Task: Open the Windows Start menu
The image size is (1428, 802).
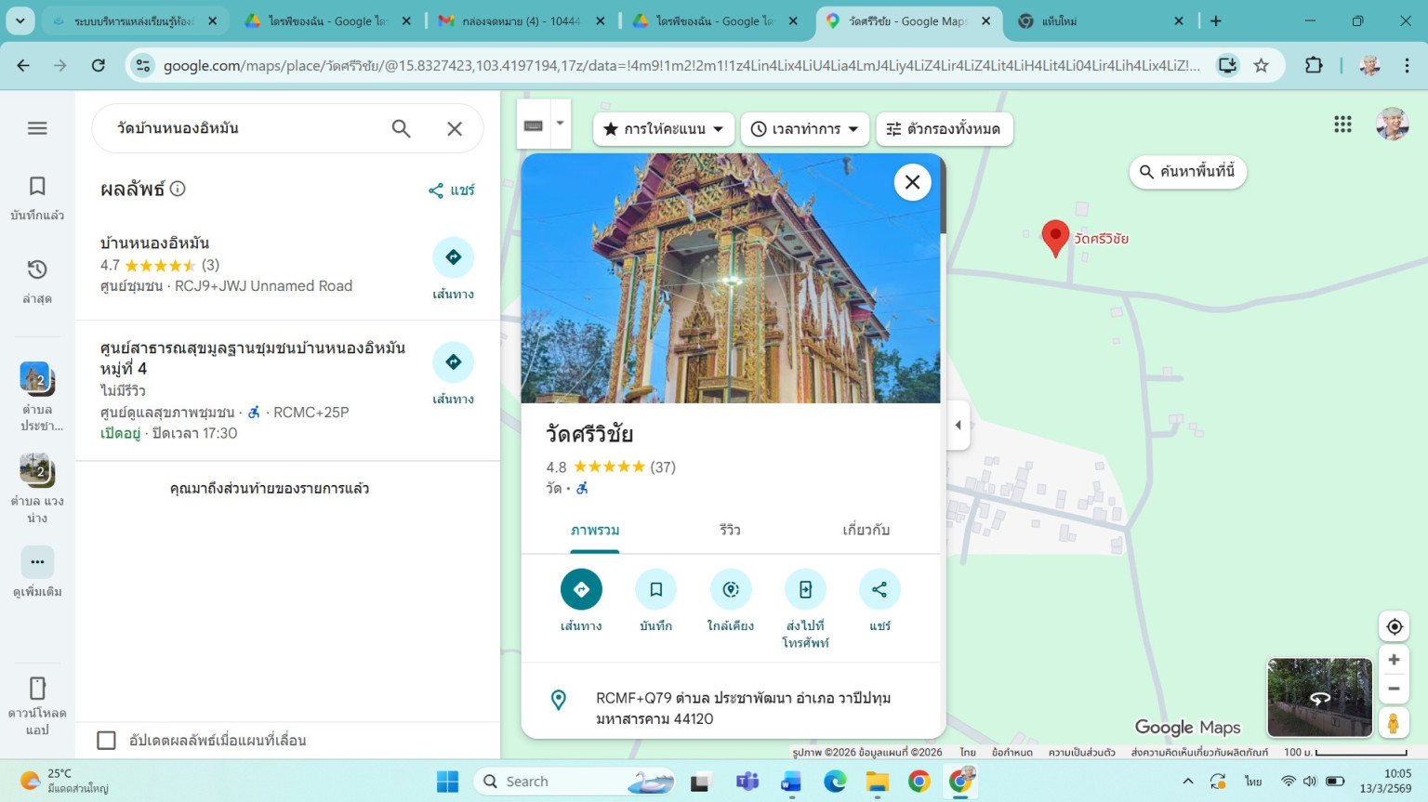Action: [x=448, y=782]
